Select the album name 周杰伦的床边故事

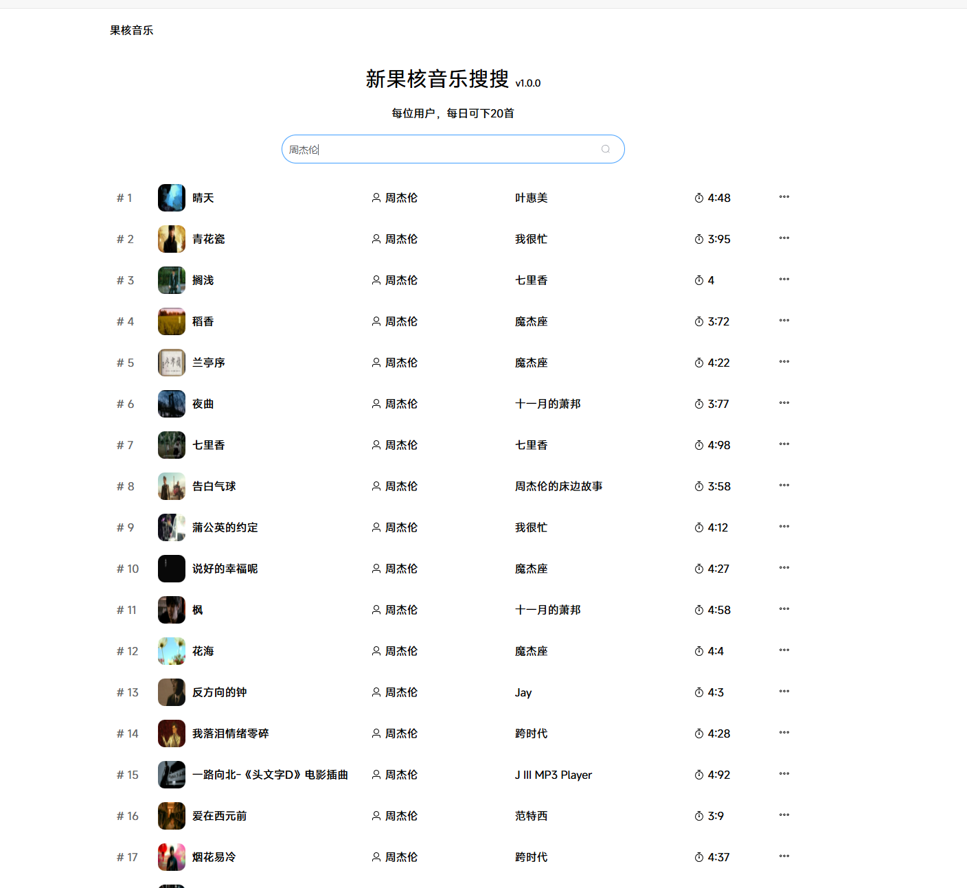(x=558, y=486)
